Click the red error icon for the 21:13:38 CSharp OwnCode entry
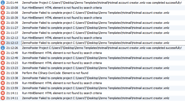This screenshot has height=101, width=185. coord(3,73)
